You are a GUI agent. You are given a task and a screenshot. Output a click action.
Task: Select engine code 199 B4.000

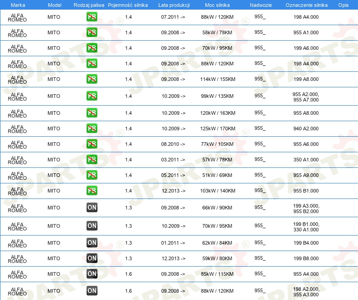[x=306, y=243]
